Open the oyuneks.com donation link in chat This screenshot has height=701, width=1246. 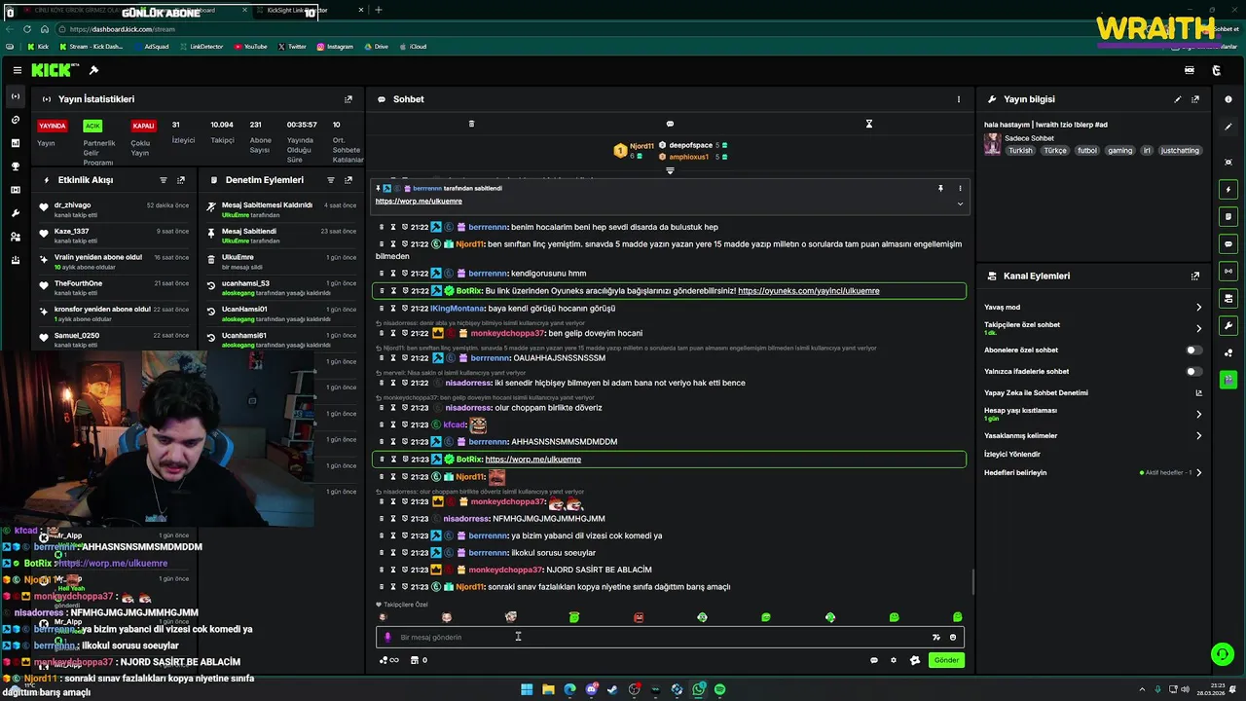pos(809,291)
